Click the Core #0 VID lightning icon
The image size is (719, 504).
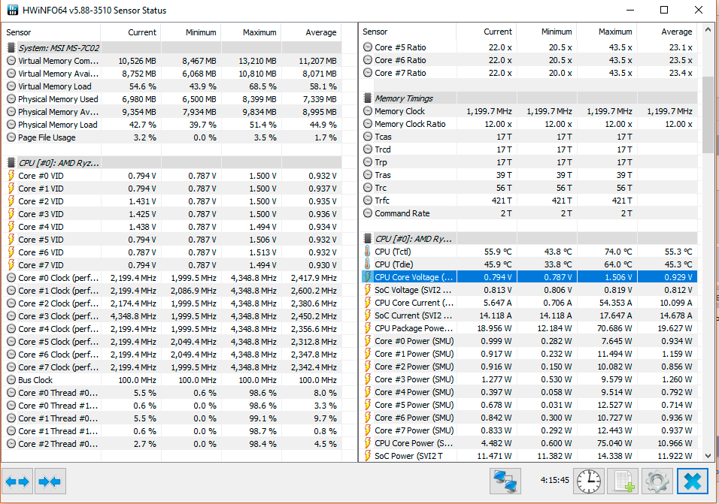(x=11, y=176)
